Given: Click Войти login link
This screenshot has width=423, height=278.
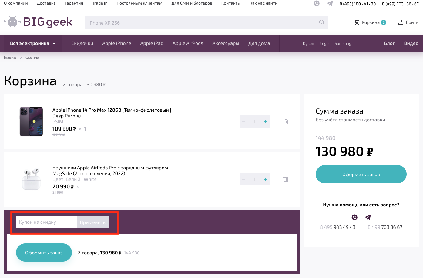Looking at the screenshot, I should tap(412, 22).
